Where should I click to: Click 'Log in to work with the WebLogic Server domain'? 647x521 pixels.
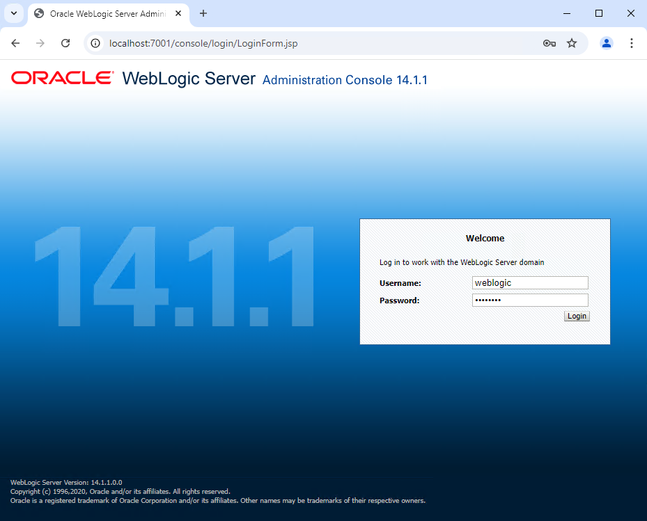pyautogui.click(x=462, y=262)
